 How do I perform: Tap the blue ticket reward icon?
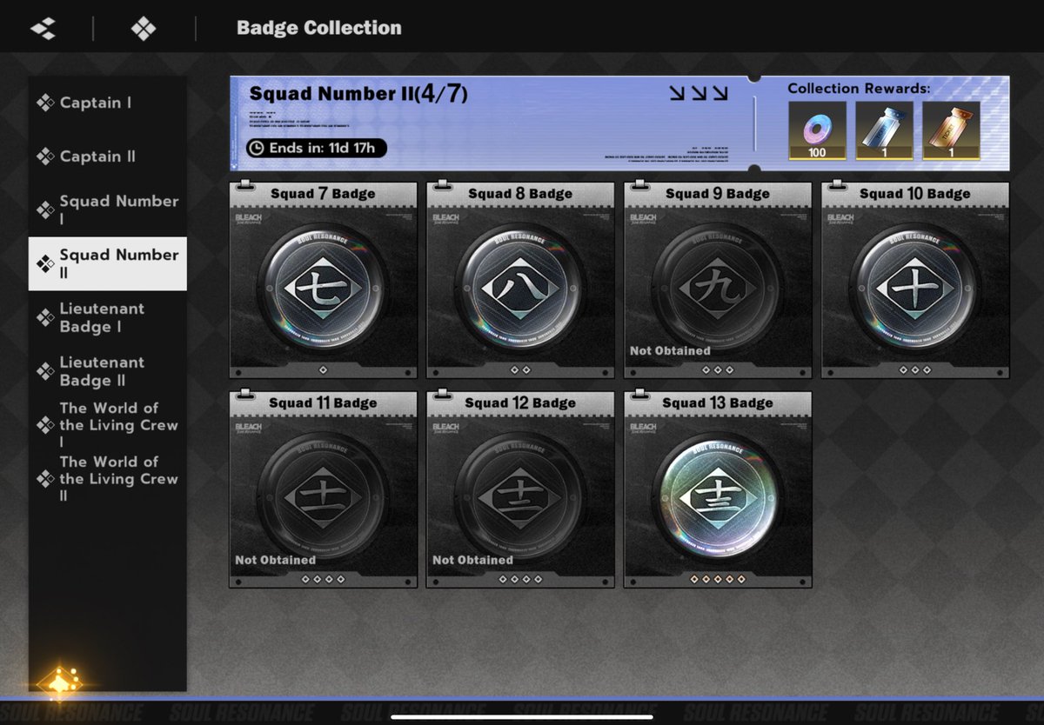click(884, 131)
